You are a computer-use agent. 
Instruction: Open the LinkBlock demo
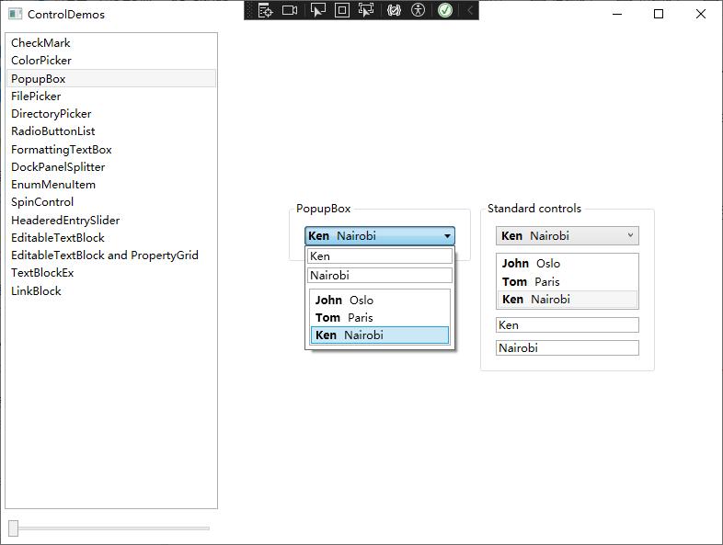36,291
